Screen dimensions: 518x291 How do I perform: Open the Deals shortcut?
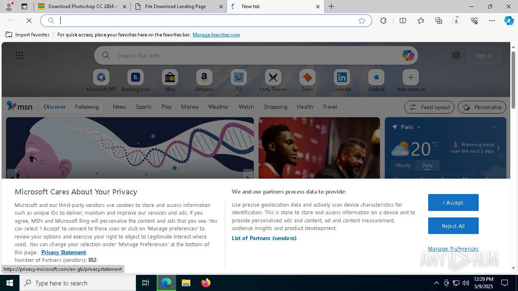[x=308, y=81]
